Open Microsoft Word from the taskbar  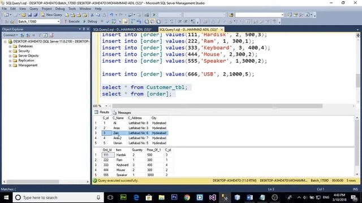click(x=249, y=197)
